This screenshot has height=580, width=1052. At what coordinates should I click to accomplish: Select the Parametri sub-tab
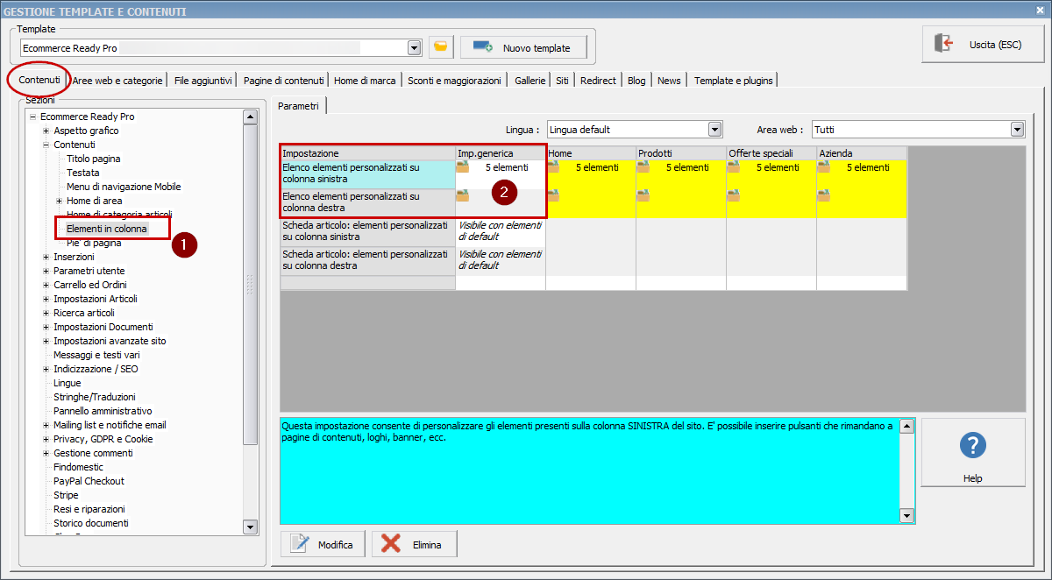tap(299, 105)
